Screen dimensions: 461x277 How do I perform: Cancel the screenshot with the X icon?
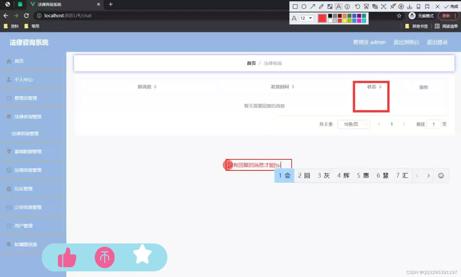pos(437,7)
